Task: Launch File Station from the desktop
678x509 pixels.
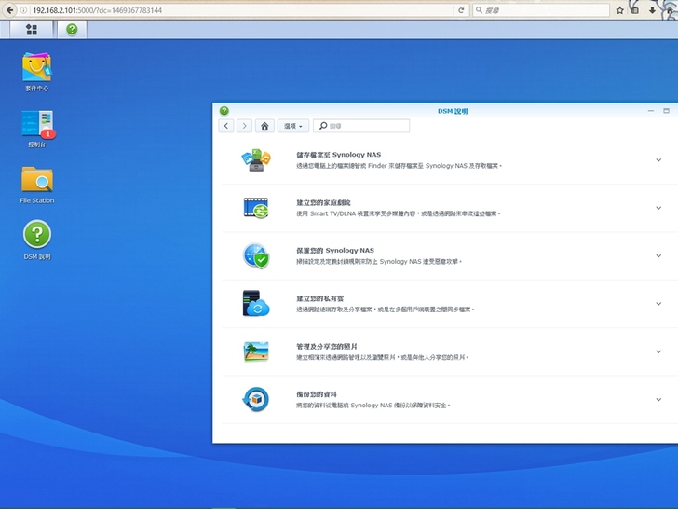Action: point(37,180)
